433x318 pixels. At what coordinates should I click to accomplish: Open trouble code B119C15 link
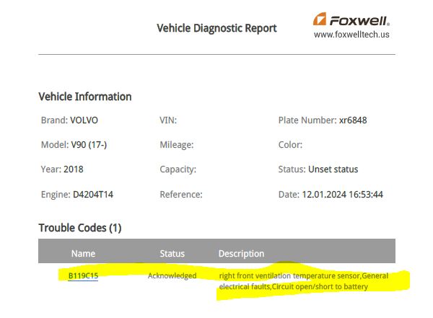coord(83,275)
